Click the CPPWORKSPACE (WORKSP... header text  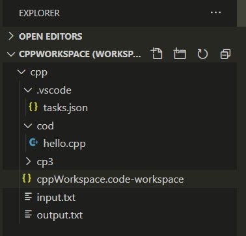[x=80, y=54]
